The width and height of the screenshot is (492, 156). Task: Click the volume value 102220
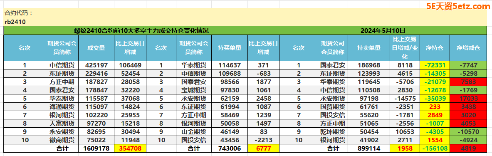tap(96, 115)
